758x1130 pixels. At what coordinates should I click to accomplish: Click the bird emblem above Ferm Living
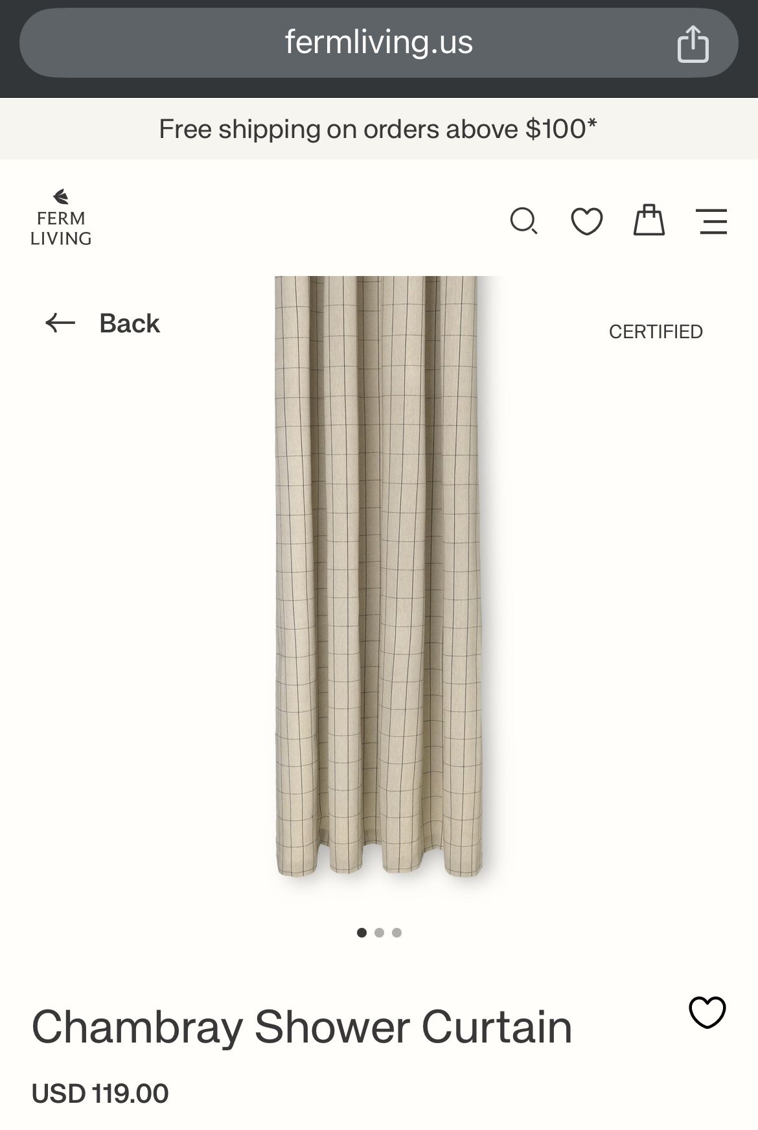pyautogui.click(x=61, y=196)
